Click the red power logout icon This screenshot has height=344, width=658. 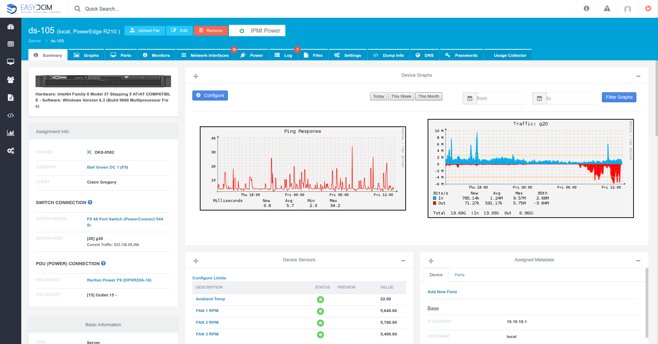coord(648,9)
